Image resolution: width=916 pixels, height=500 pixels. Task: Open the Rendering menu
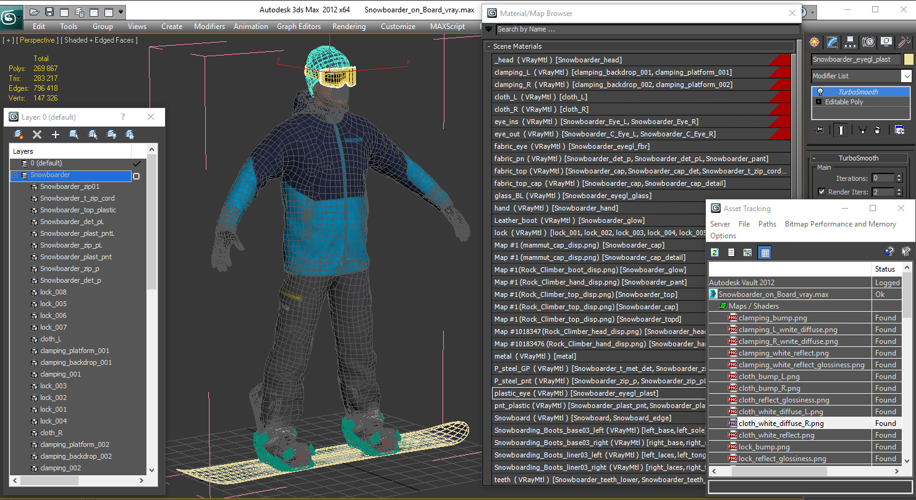[349, 27]
